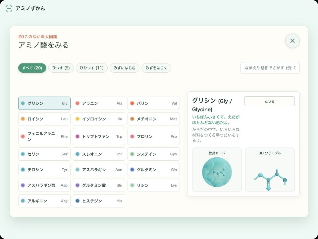Open the メチオニン Met card

tap(154, 119)
